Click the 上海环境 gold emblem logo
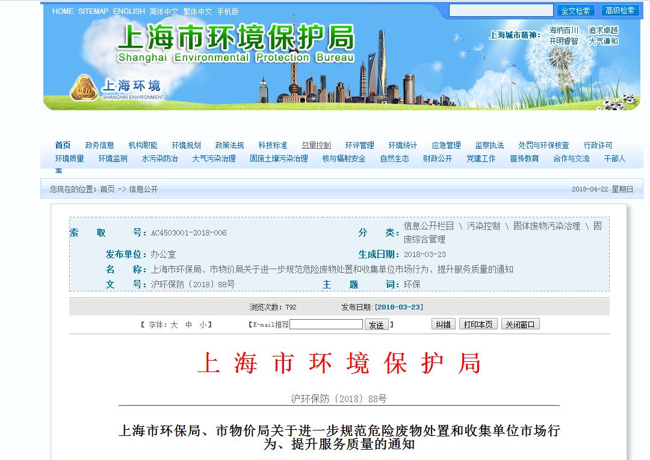The image size is (650, 460). coord(84,88)
